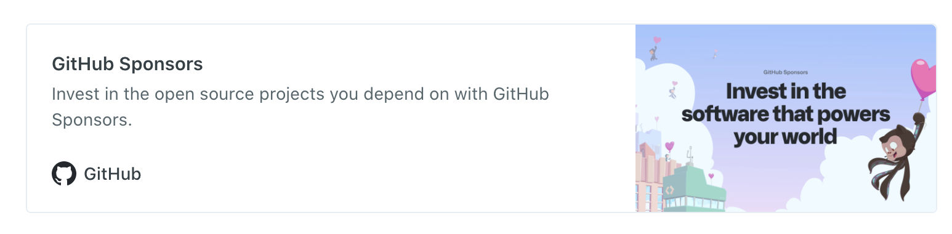Click the small balloon figure mid-left of banner

(x=673, y=89)
